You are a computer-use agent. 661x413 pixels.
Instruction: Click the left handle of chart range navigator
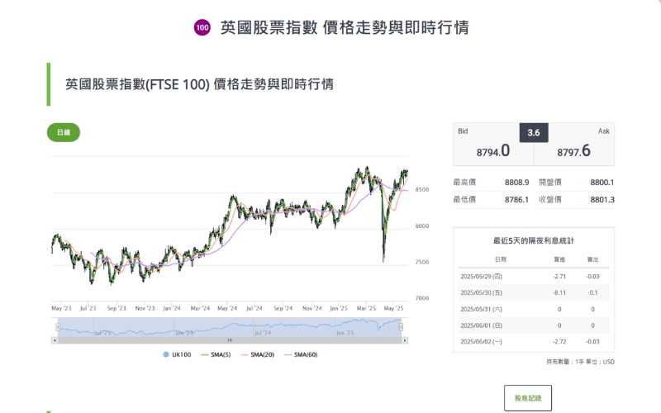55,327
